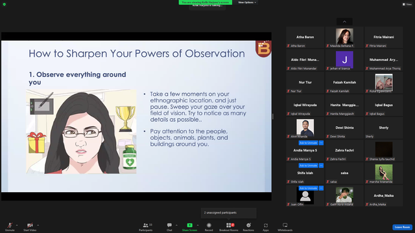Open the Apps panel
The image size is (415, 233).
pos(266,227)
